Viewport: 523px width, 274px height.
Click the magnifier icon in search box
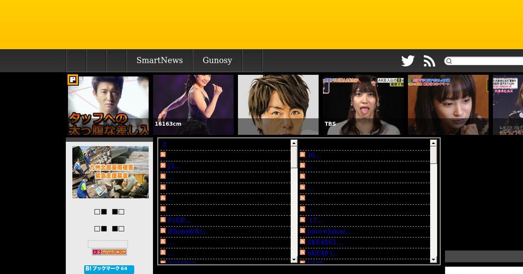(x=449, y=61)
